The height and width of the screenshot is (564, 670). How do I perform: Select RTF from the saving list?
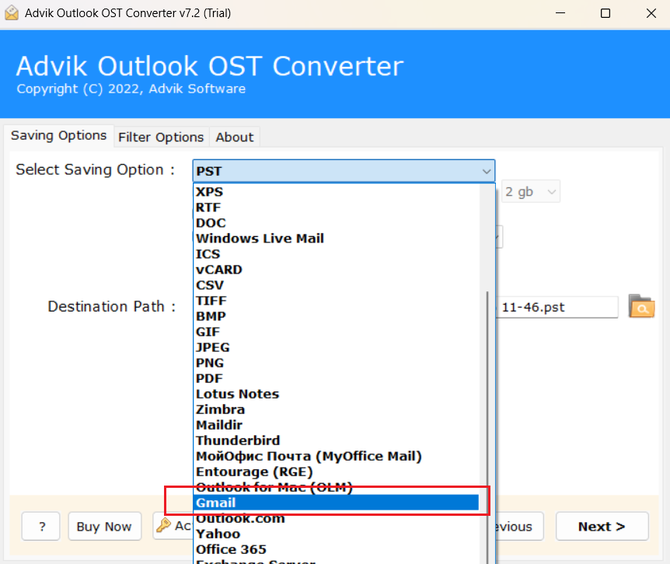[x=337, y=207]
